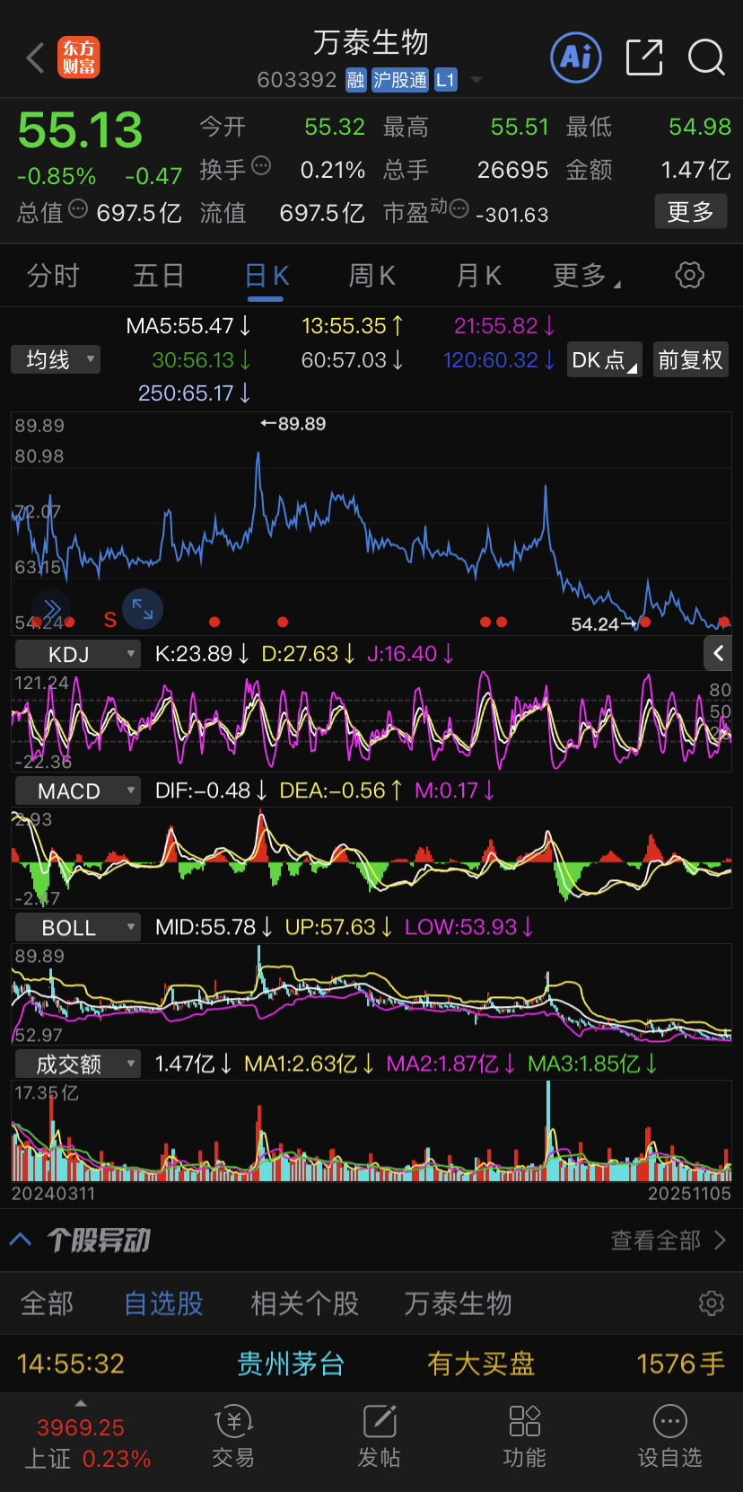Open the search magnifier icon
This screenshot has width=743, height=1492.
pos(706,57)
